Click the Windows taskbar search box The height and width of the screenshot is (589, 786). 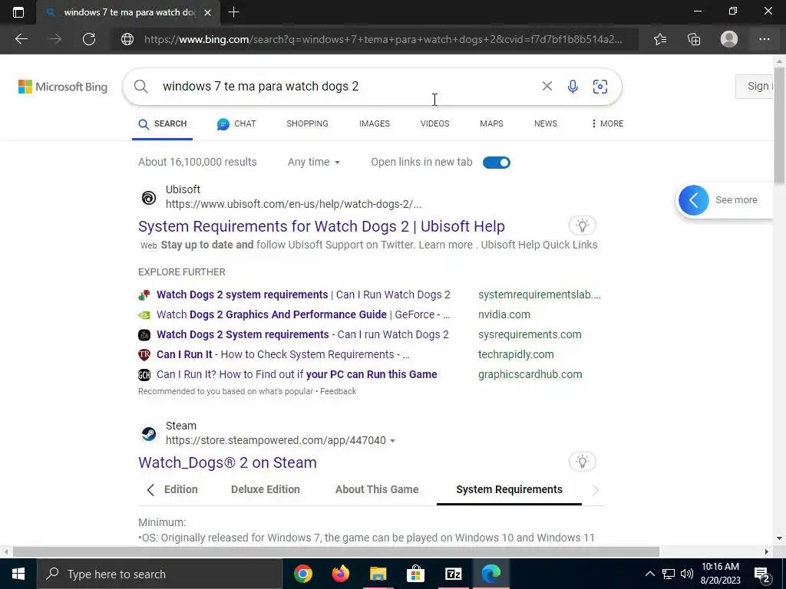(160, 574)
